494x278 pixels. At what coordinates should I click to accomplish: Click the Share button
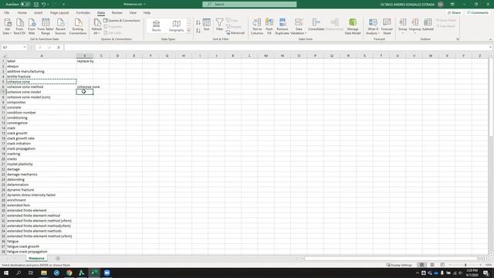click(x=454, y=12)
